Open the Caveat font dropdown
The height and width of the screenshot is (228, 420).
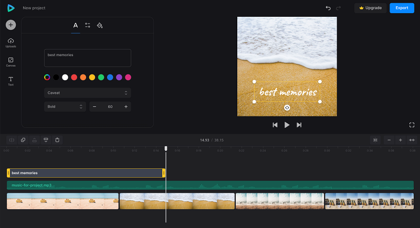(x=88, y=93)
